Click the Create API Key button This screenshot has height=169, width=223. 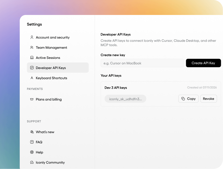[203, 63]
